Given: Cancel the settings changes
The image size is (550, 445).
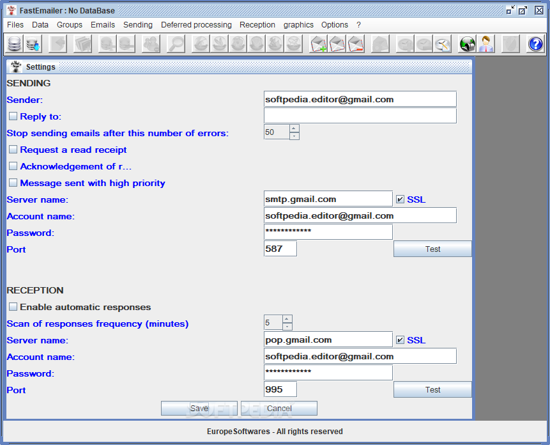Looking at the screenshot, I should point(279,408).
